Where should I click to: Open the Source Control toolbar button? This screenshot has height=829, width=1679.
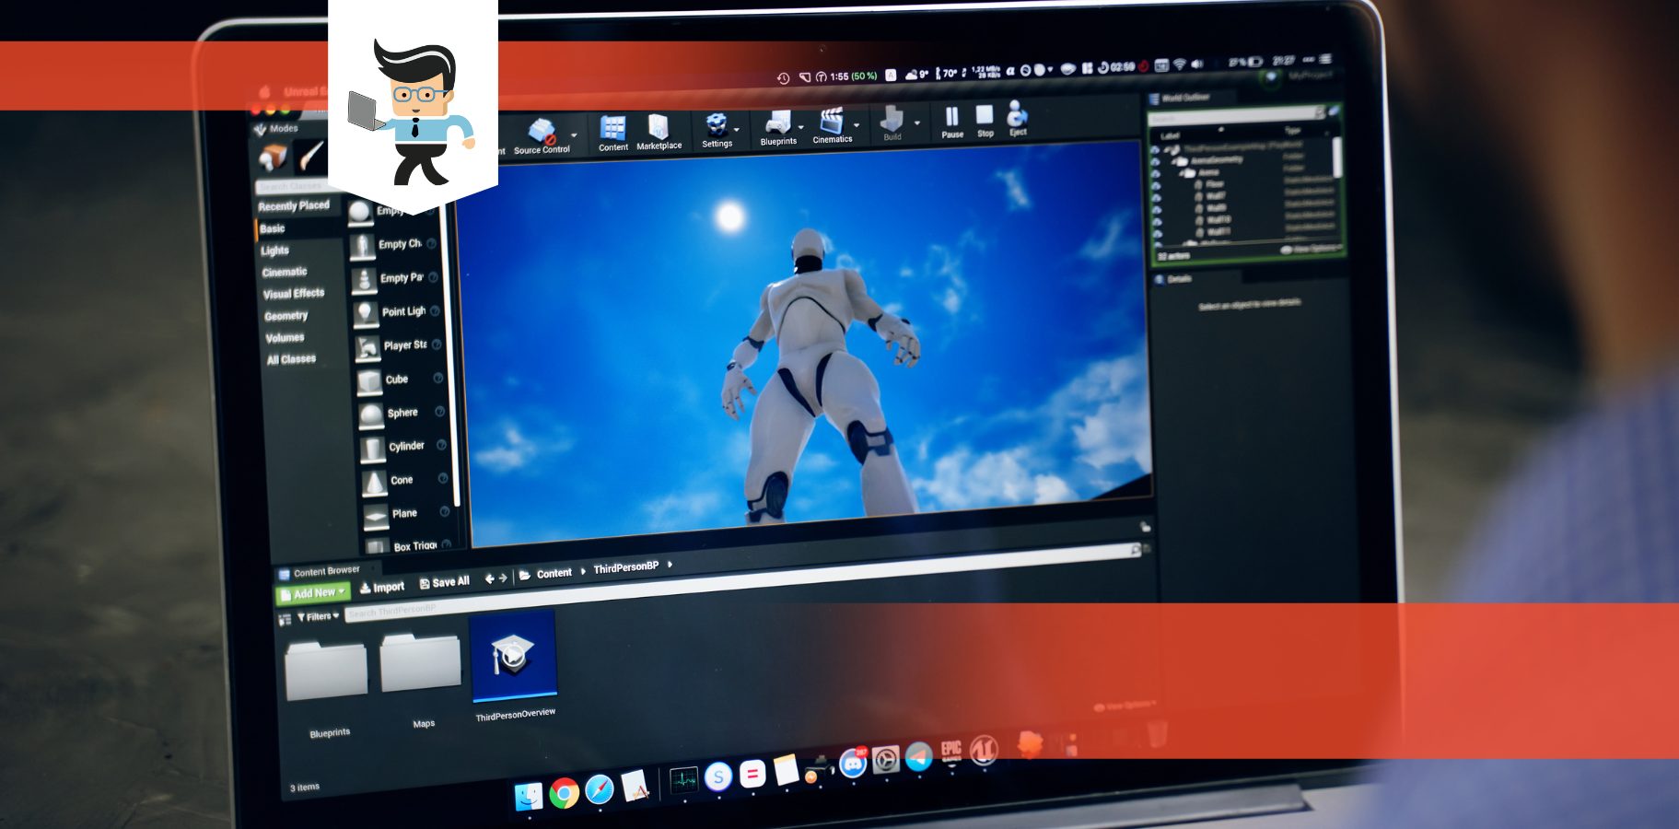542,136
